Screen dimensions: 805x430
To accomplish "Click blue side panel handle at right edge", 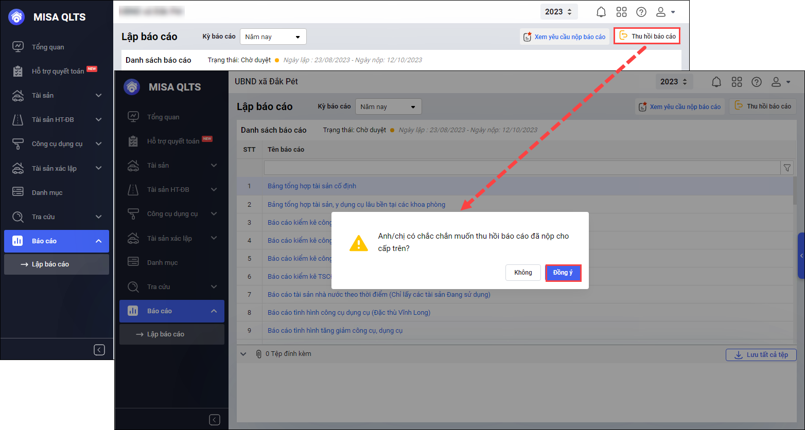I will click(801, 256).
